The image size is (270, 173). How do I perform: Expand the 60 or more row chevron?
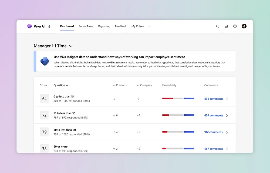point(227,149)
